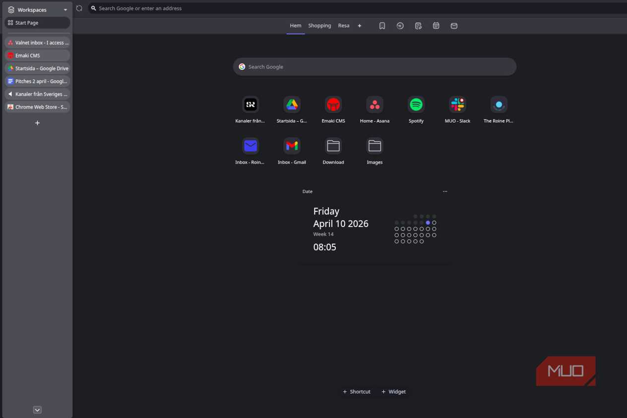Click the Week 14 label
Viewport: 627px width, 418px height.
tap(323, 234)
